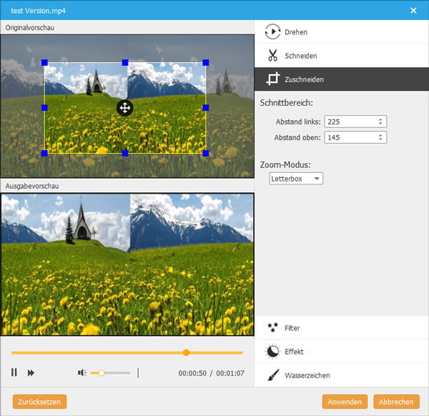Click the total duration 00:01:07

(230, 373)
